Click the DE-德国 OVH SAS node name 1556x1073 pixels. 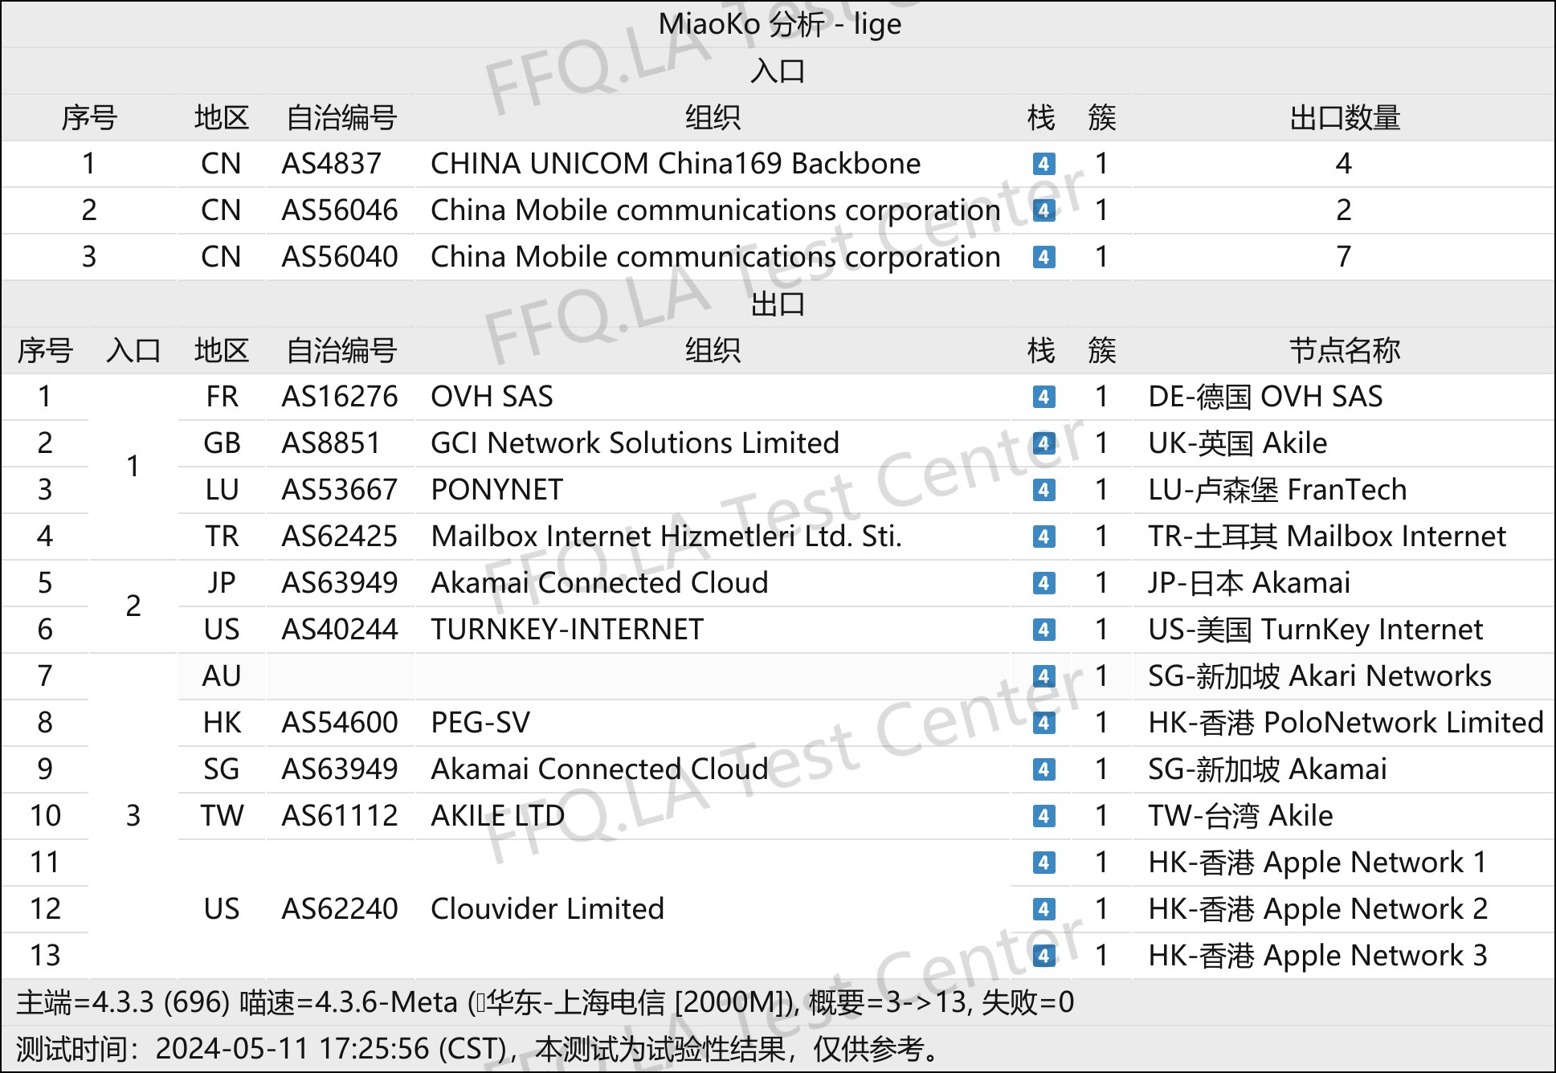1265,397
